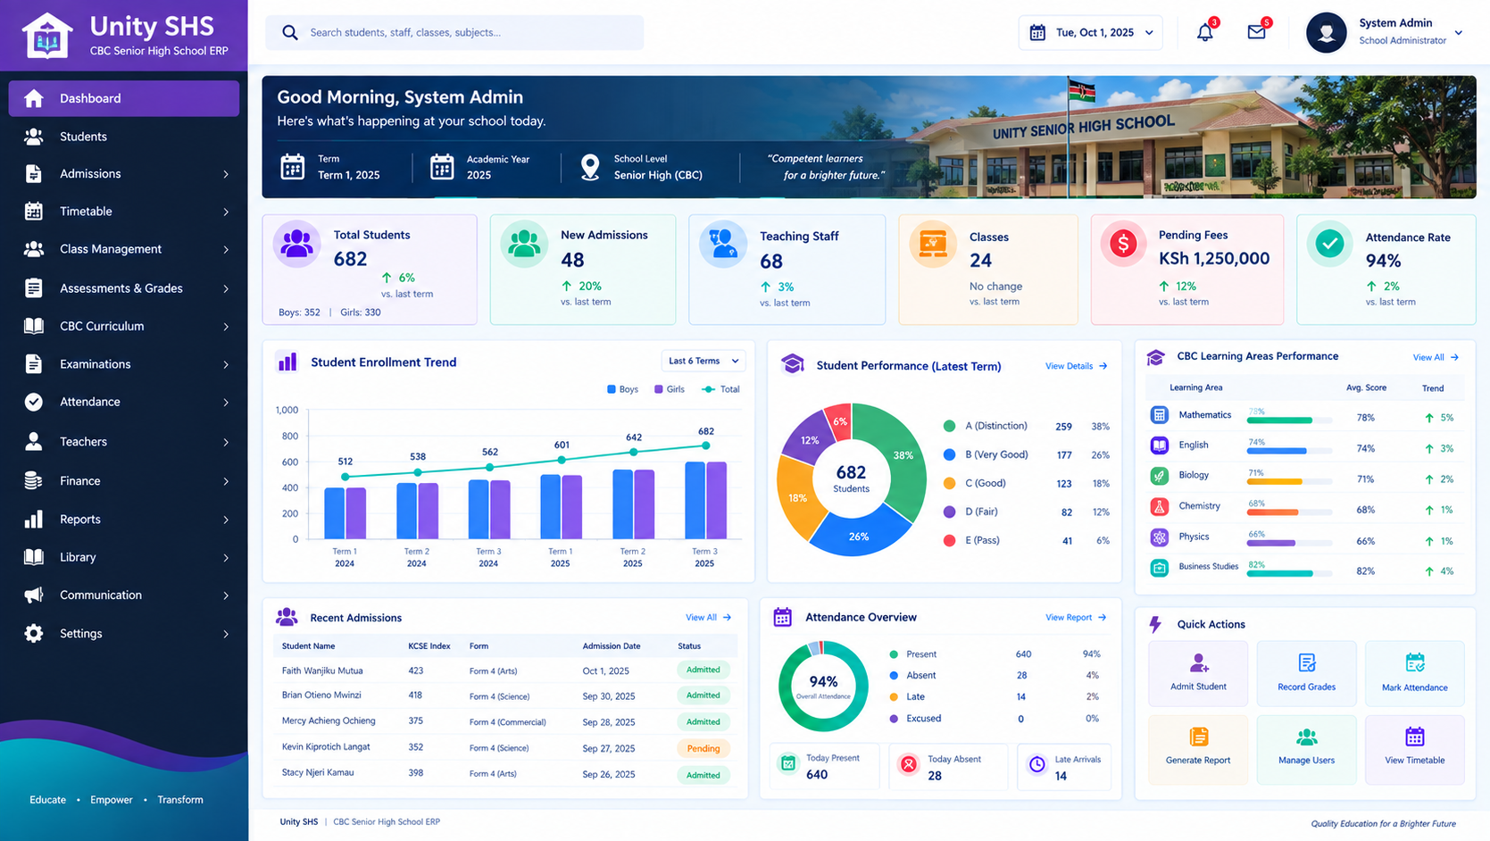The width and height of the screenshot is (1490, 841).
Task: Click the Mark Attendance icon
Action: point(1415,662)
